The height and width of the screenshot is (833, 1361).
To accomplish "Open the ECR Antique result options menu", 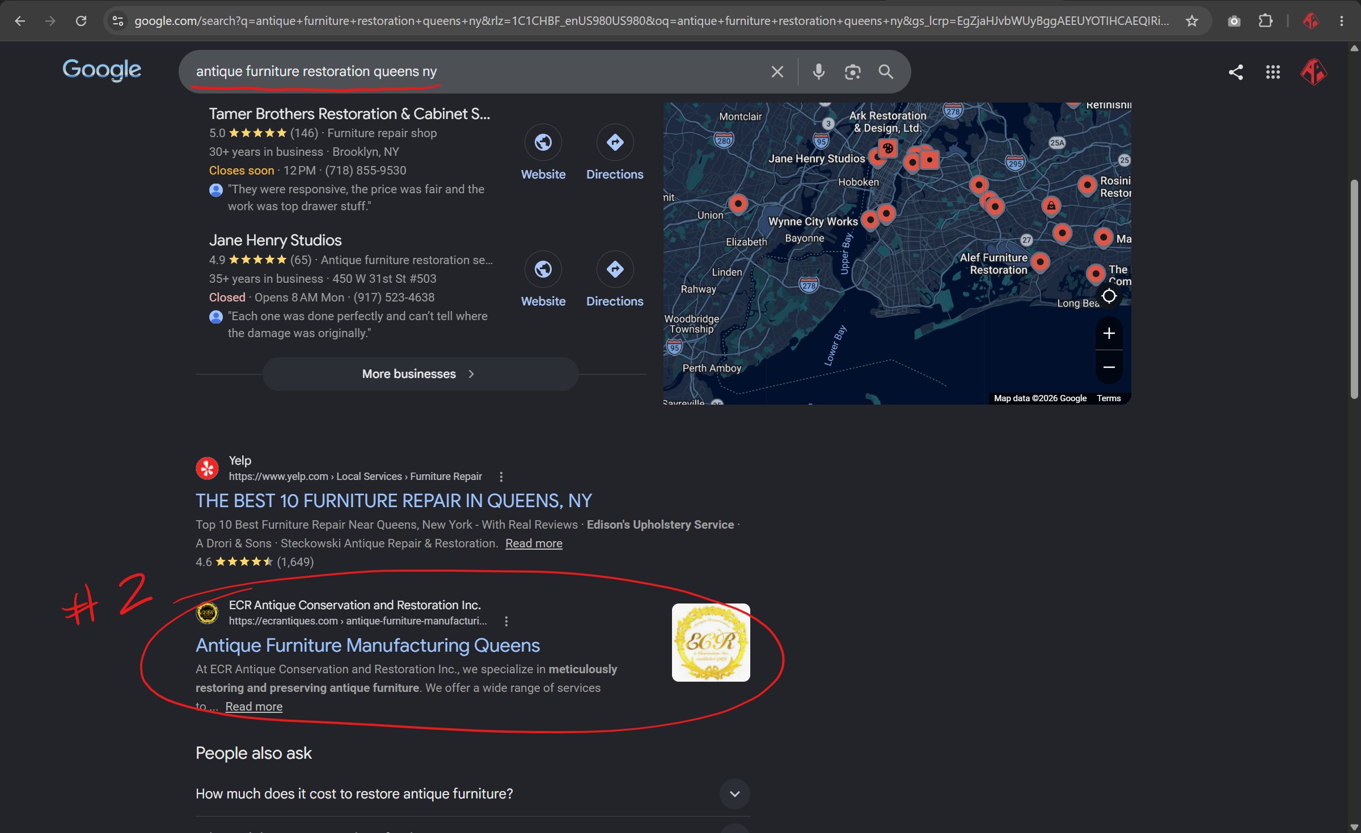I will [506, 622].
